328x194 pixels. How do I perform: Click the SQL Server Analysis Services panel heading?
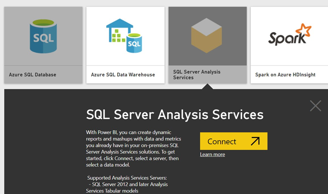(x=175, y=115)
